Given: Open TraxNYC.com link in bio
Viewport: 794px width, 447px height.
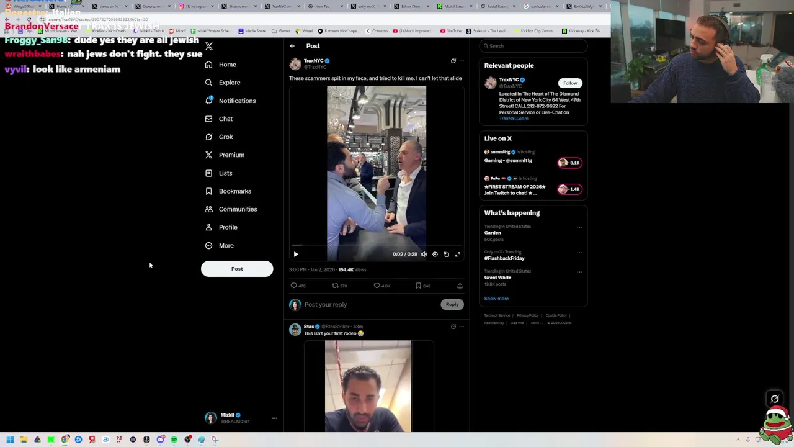Looking at the screenshot, I should [x=514, y=119].
